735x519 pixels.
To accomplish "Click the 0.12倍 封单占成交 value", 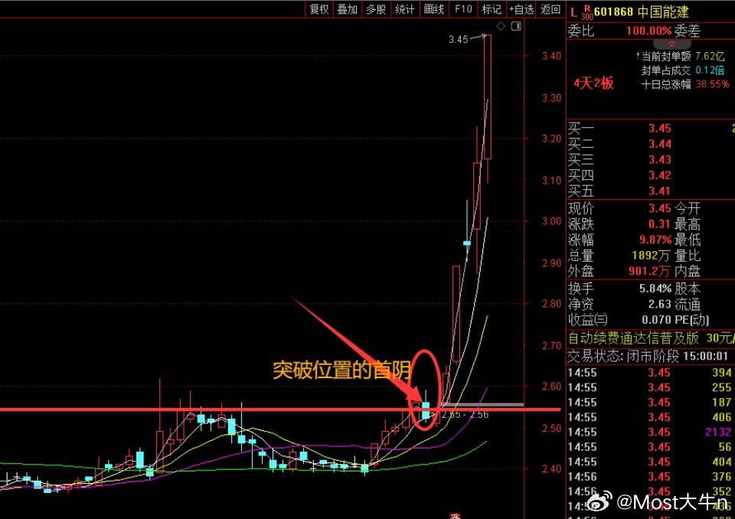I will (x=710, y=70).
